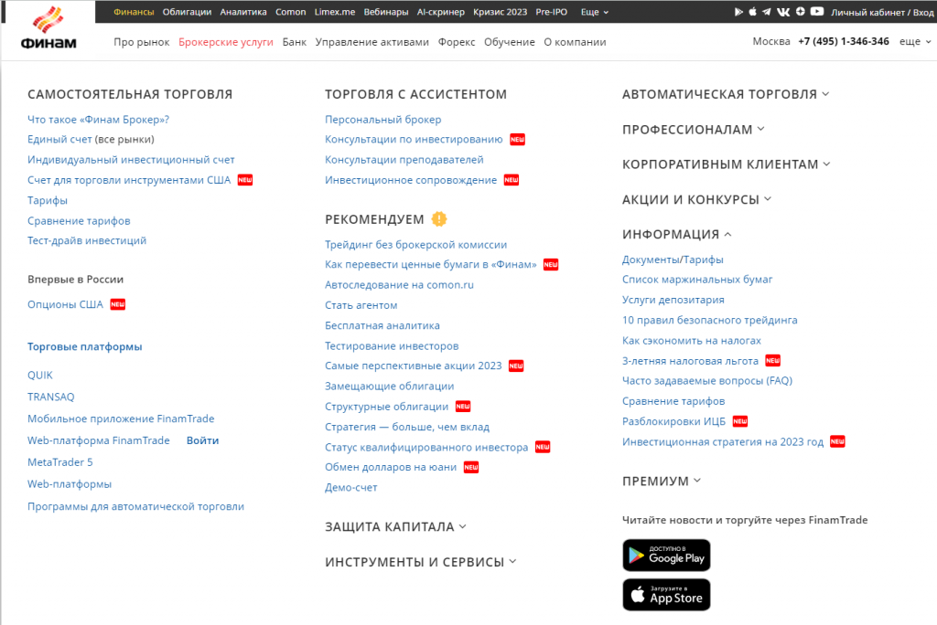Click the Zen icon in top bar

[800, 11]
